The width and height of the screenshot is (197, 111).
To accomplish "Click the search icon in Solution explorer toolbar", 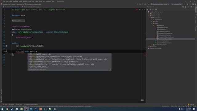I will 156,10.
